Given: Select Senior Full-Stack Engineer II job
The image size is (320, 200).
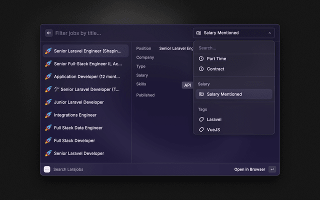Looking at the screenshot, I should (x=87, y=63).
